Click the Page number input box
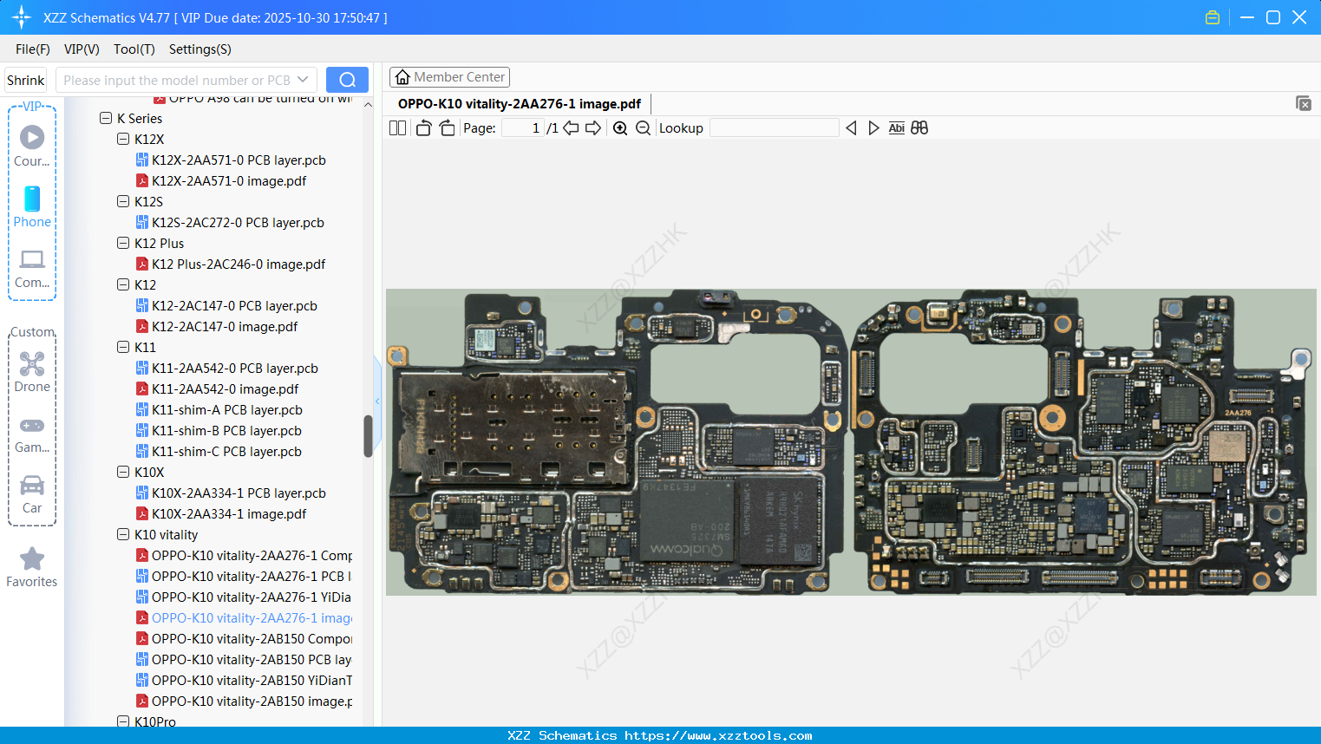 pos(522,128)
